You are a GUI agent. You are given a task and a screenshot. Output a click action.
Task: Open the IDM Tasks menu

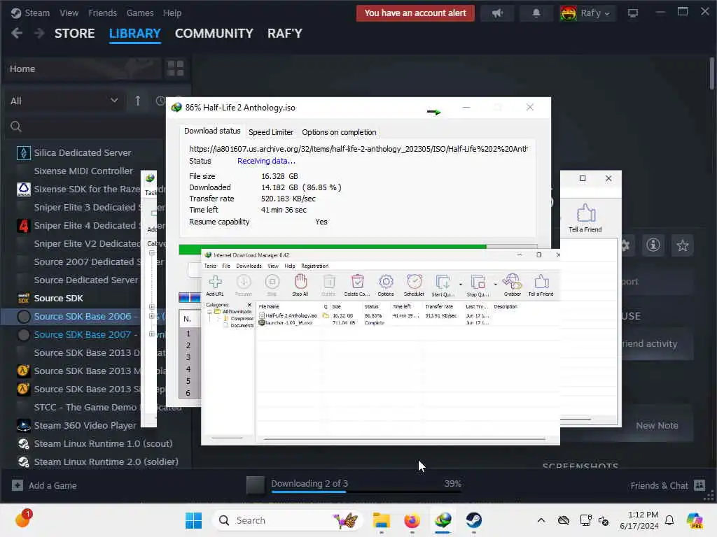tap(210, 266)
